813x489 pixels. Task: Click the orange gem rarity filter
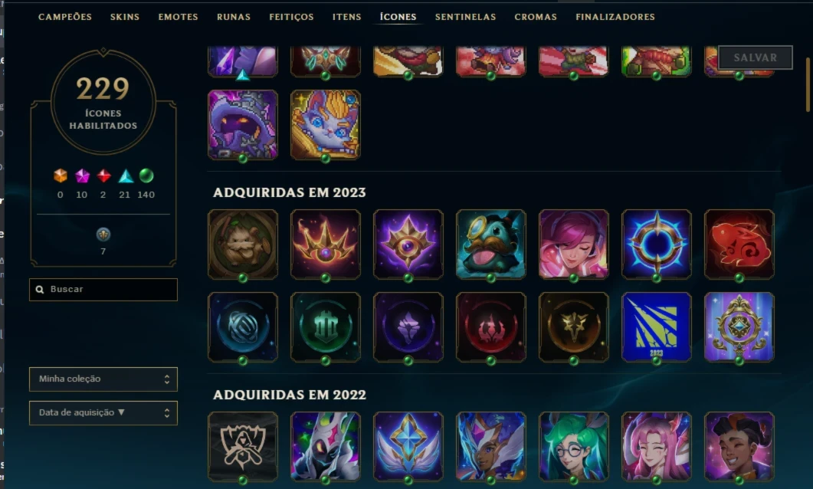[x=60, y=176]
